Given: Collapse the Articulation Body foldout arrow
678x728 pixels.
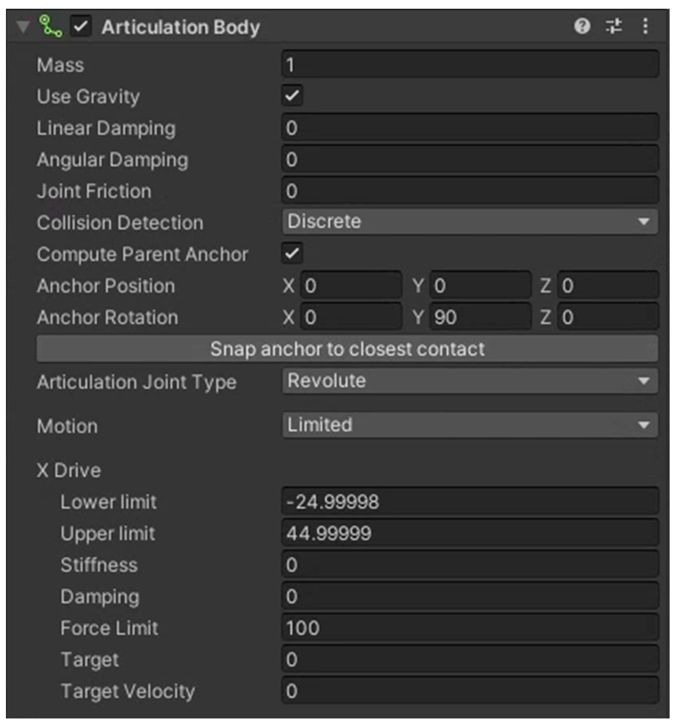Looking at the screenshot, I should coord(23,27).
